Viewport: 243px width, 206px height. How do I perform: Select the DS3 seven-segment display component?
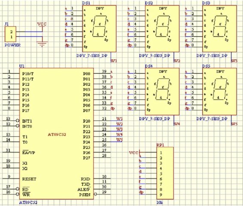pyautogui.click(x=219, y=29)
